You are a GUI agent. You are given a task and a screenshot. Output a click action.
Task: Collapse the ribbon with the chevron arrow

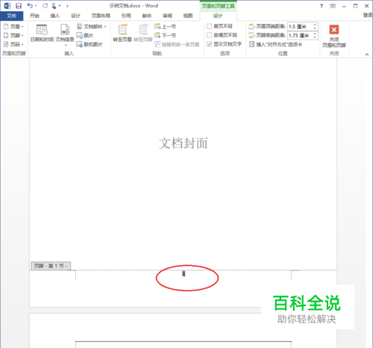tap(367, 54)
